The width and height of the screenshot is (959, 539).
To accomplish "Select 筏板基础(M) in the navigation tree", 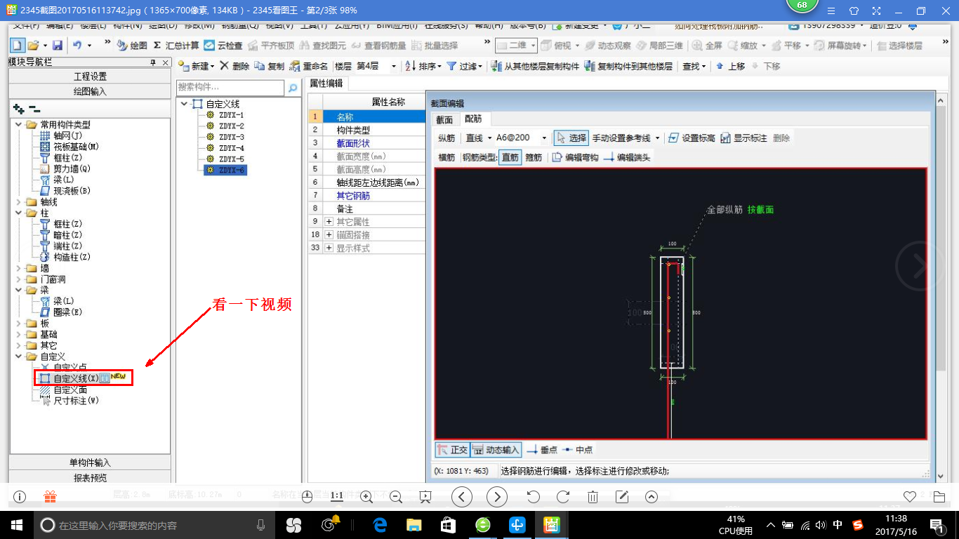I will coord(76,147).
